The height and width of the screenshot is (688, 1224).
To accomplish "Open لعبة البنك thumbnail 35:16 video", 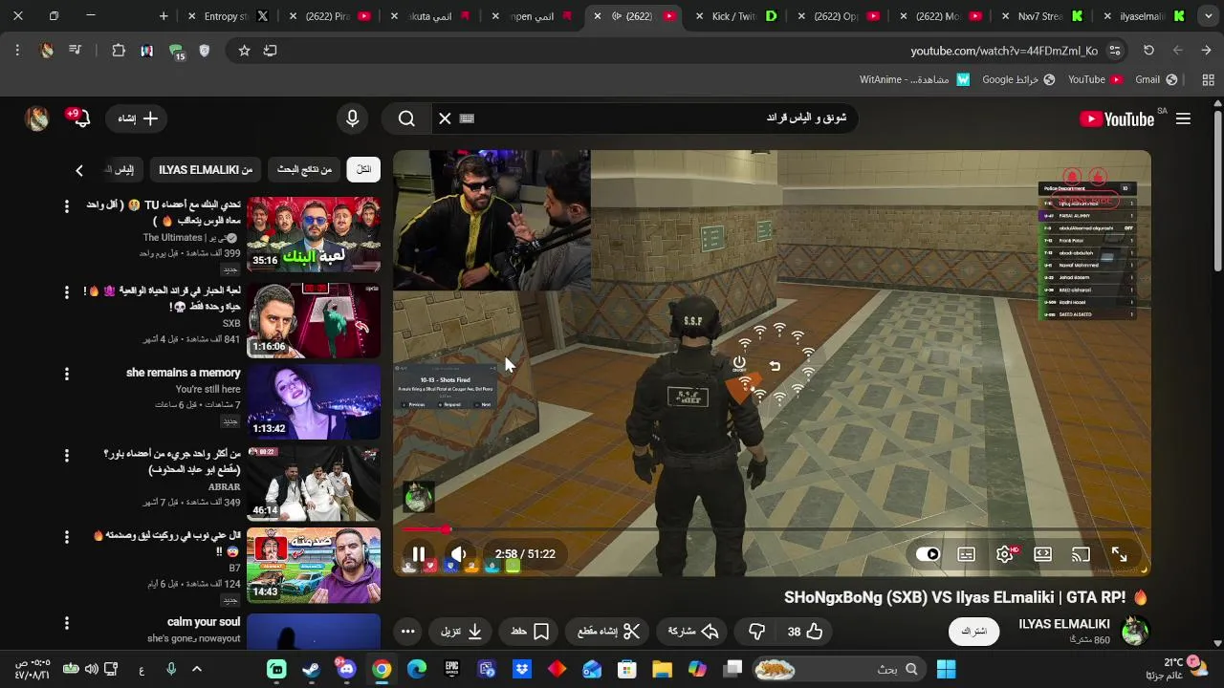I will pyautogui.click(x=314, y=234).
